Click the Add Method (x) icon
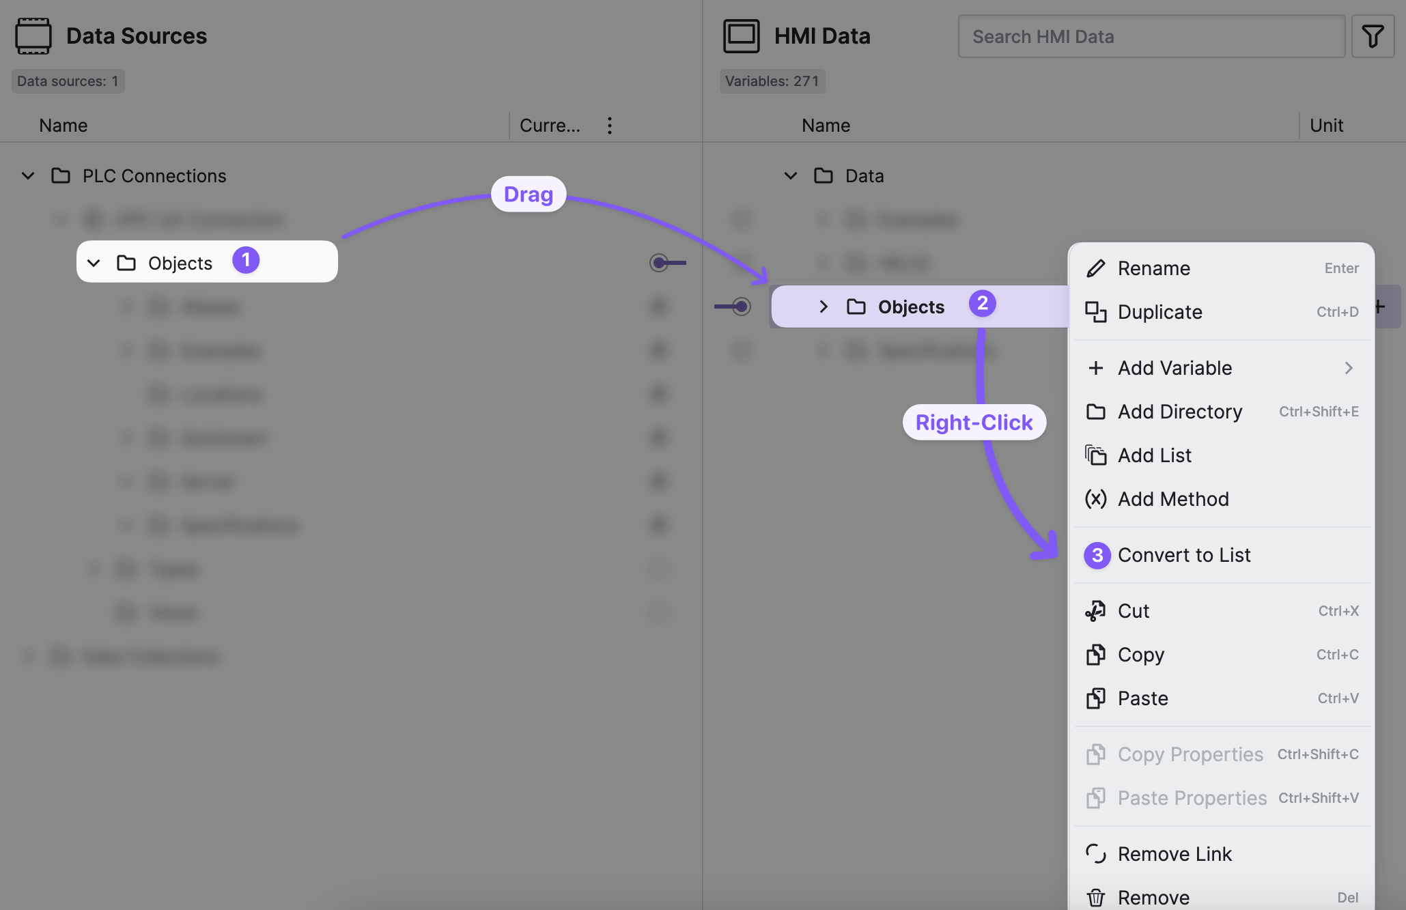This screenshot has width=1406, height=910. point(1095,499)
